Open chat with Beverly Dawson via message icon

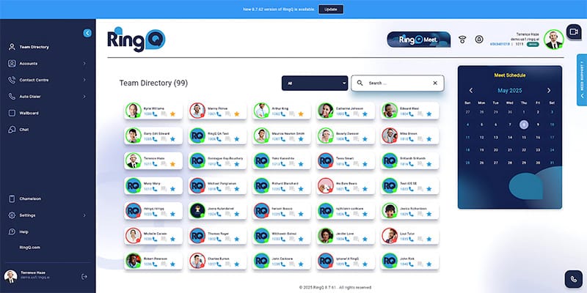(x=356, y=139)
